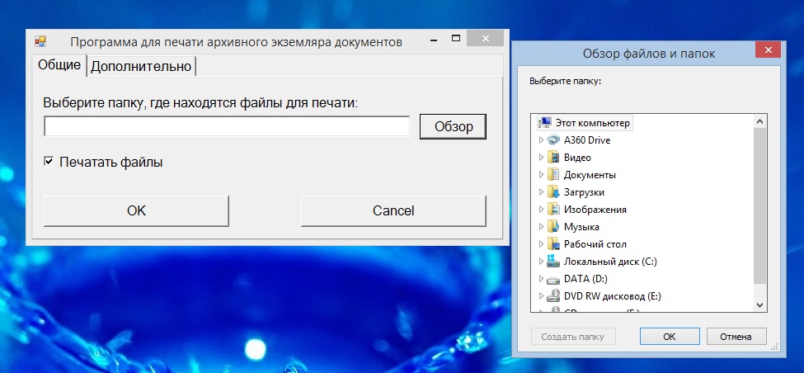
Task: Select the A360 Drive text label
Action: click(x=587, y=140)
